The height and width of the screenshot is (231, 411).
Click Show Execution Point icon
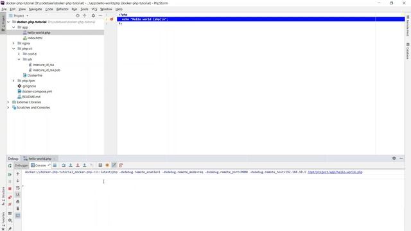(55, 166)
